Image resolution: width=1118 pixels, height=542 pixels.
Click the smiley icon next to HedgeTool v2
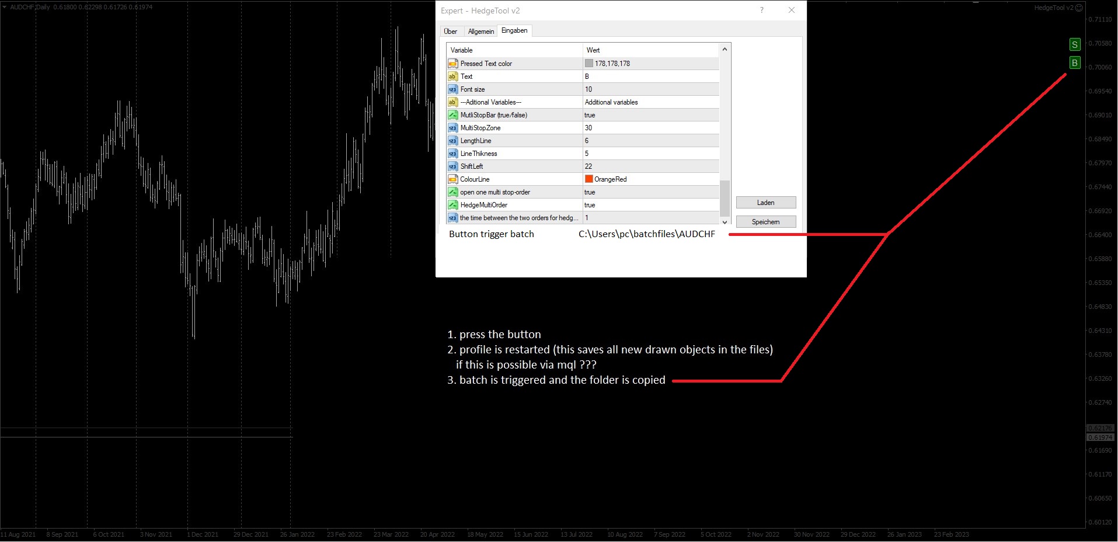(x=1078, y=8)
